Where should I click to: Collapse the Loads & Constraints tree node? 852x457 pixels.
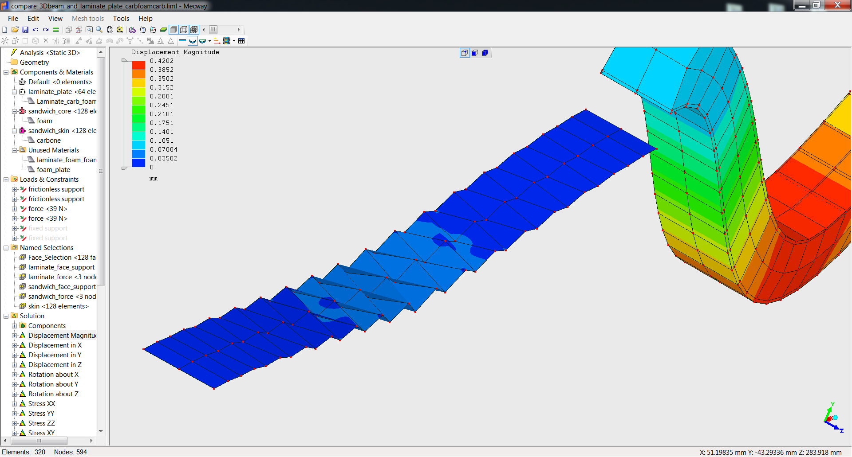pos(6,180)
